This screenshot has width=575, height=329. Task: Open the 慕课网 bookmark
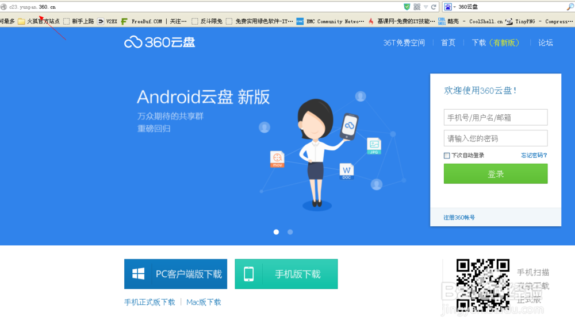pyautogui.click(x=401, y=21)
